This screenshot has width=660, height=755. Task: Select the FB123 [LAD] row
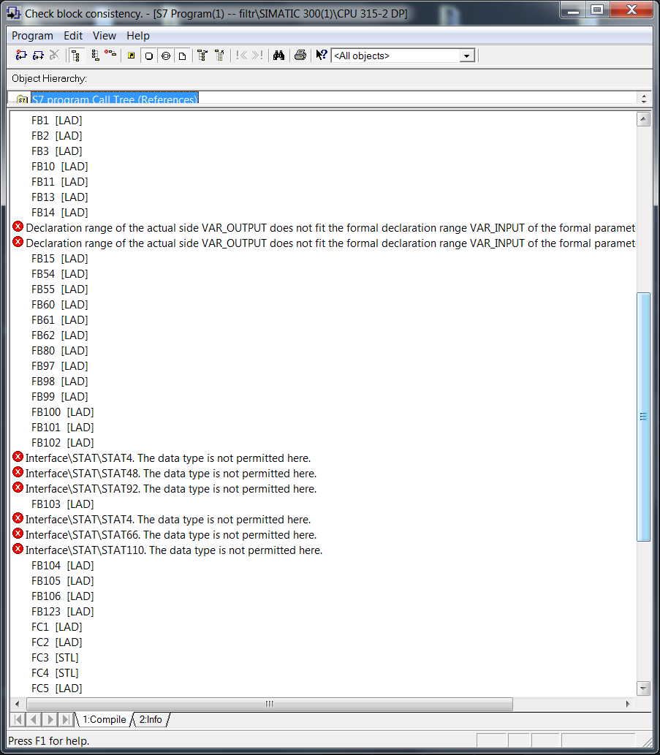coord(63,612)
